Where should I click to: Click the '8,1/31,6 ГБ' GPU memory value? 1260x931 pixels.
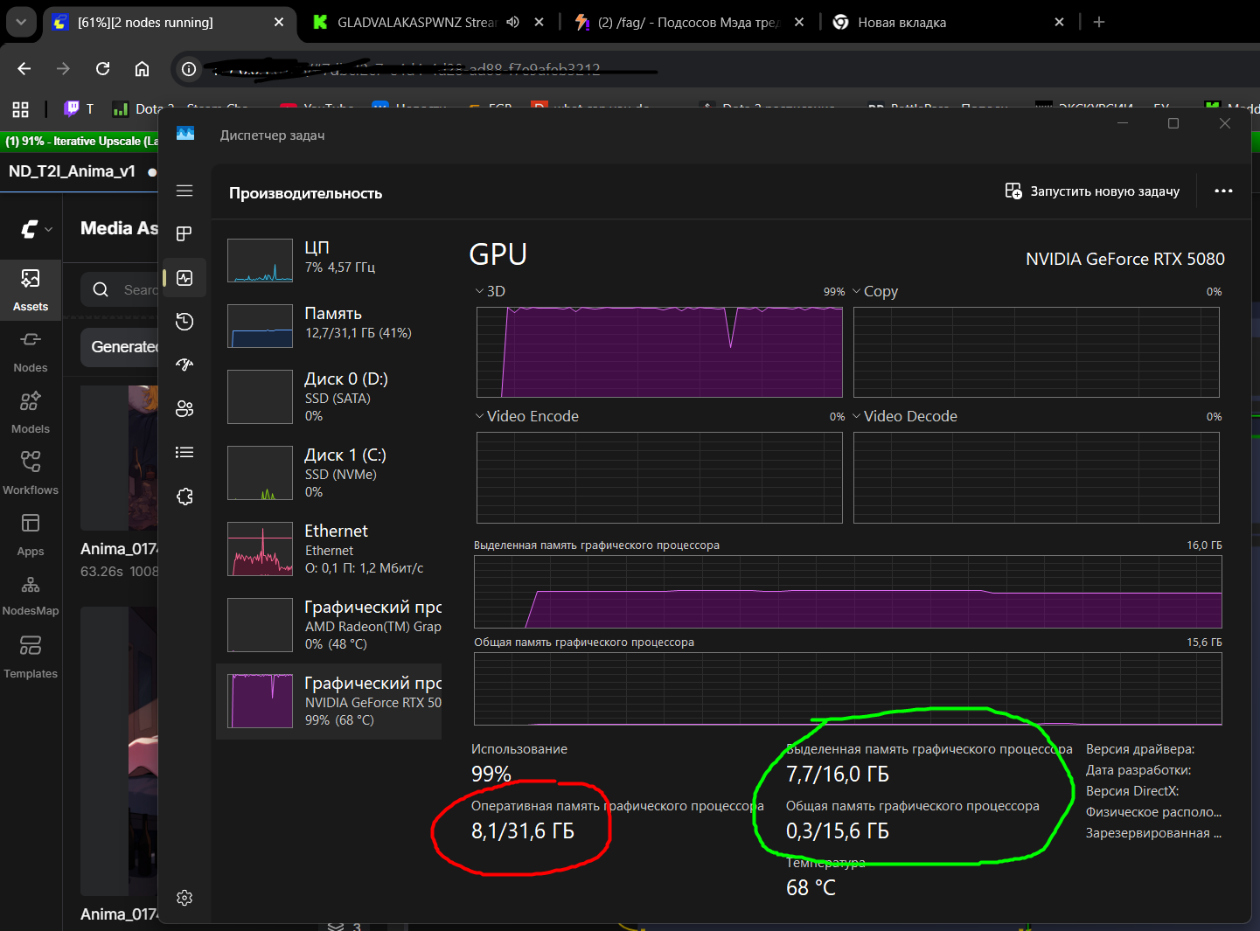(523, 831)
